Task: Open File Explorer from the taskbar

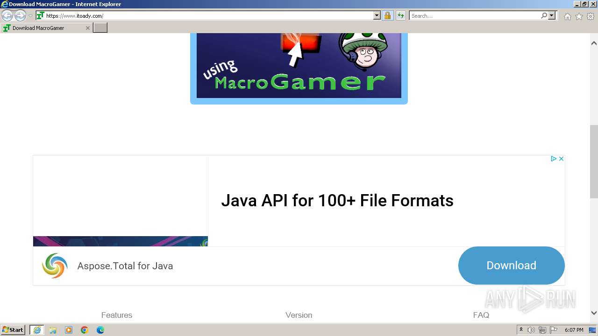Action: click(53, 330)
